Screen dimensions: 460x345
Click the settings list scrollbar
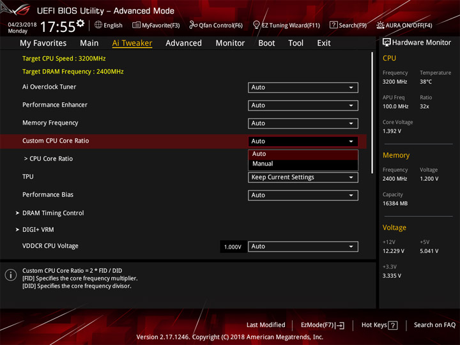tap(372, 113)
